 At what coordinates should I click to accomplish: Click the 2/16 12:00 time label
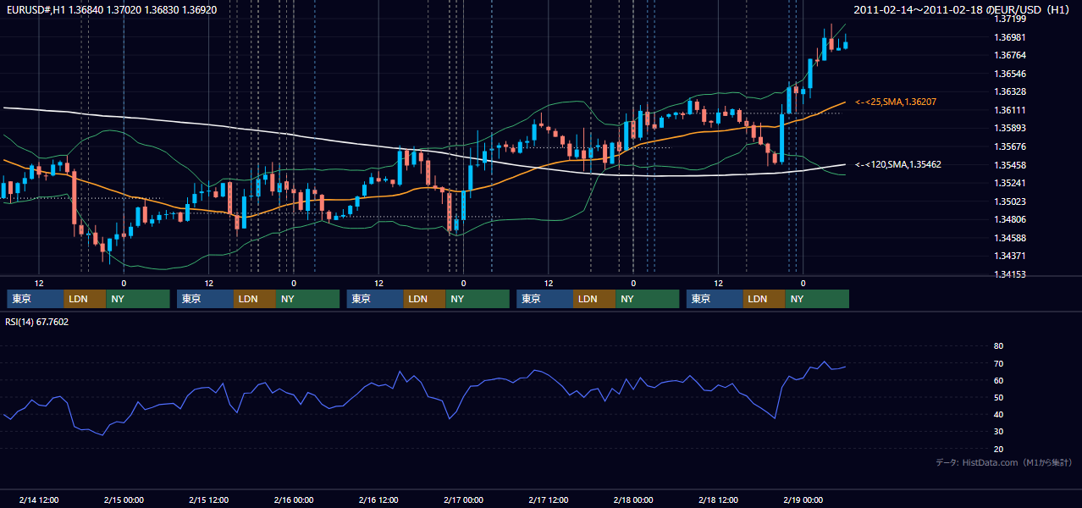378,500
